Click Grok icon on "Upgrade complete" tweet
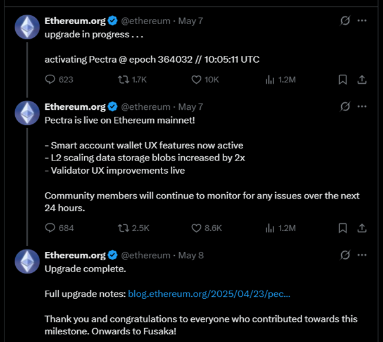This screenshot has height=342, width=383. click(x=345, y=255)
